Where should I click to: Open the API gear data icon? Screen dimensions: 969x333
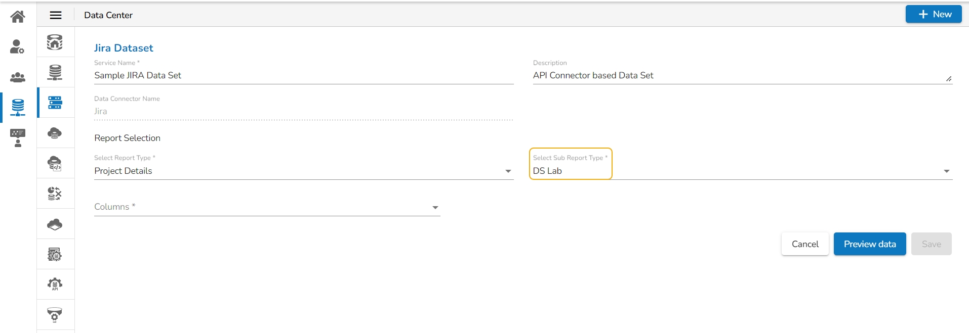(x=55, y=284)
